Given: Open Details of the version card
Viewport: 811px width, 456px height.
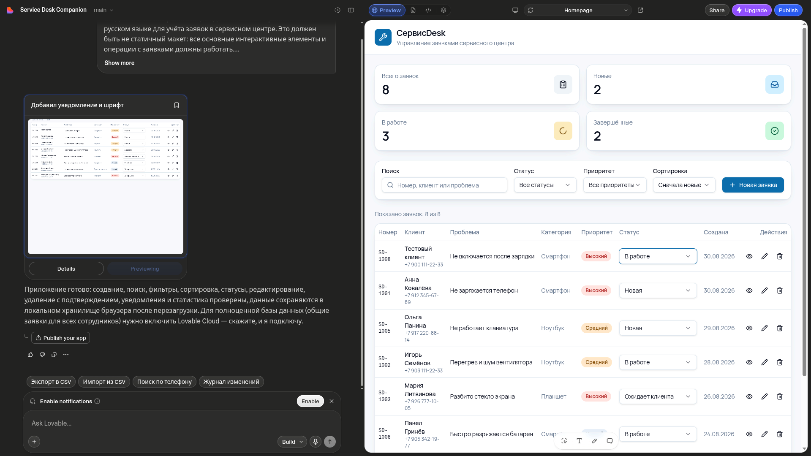Looking at the screenshot, I should (x=66, y=269).
